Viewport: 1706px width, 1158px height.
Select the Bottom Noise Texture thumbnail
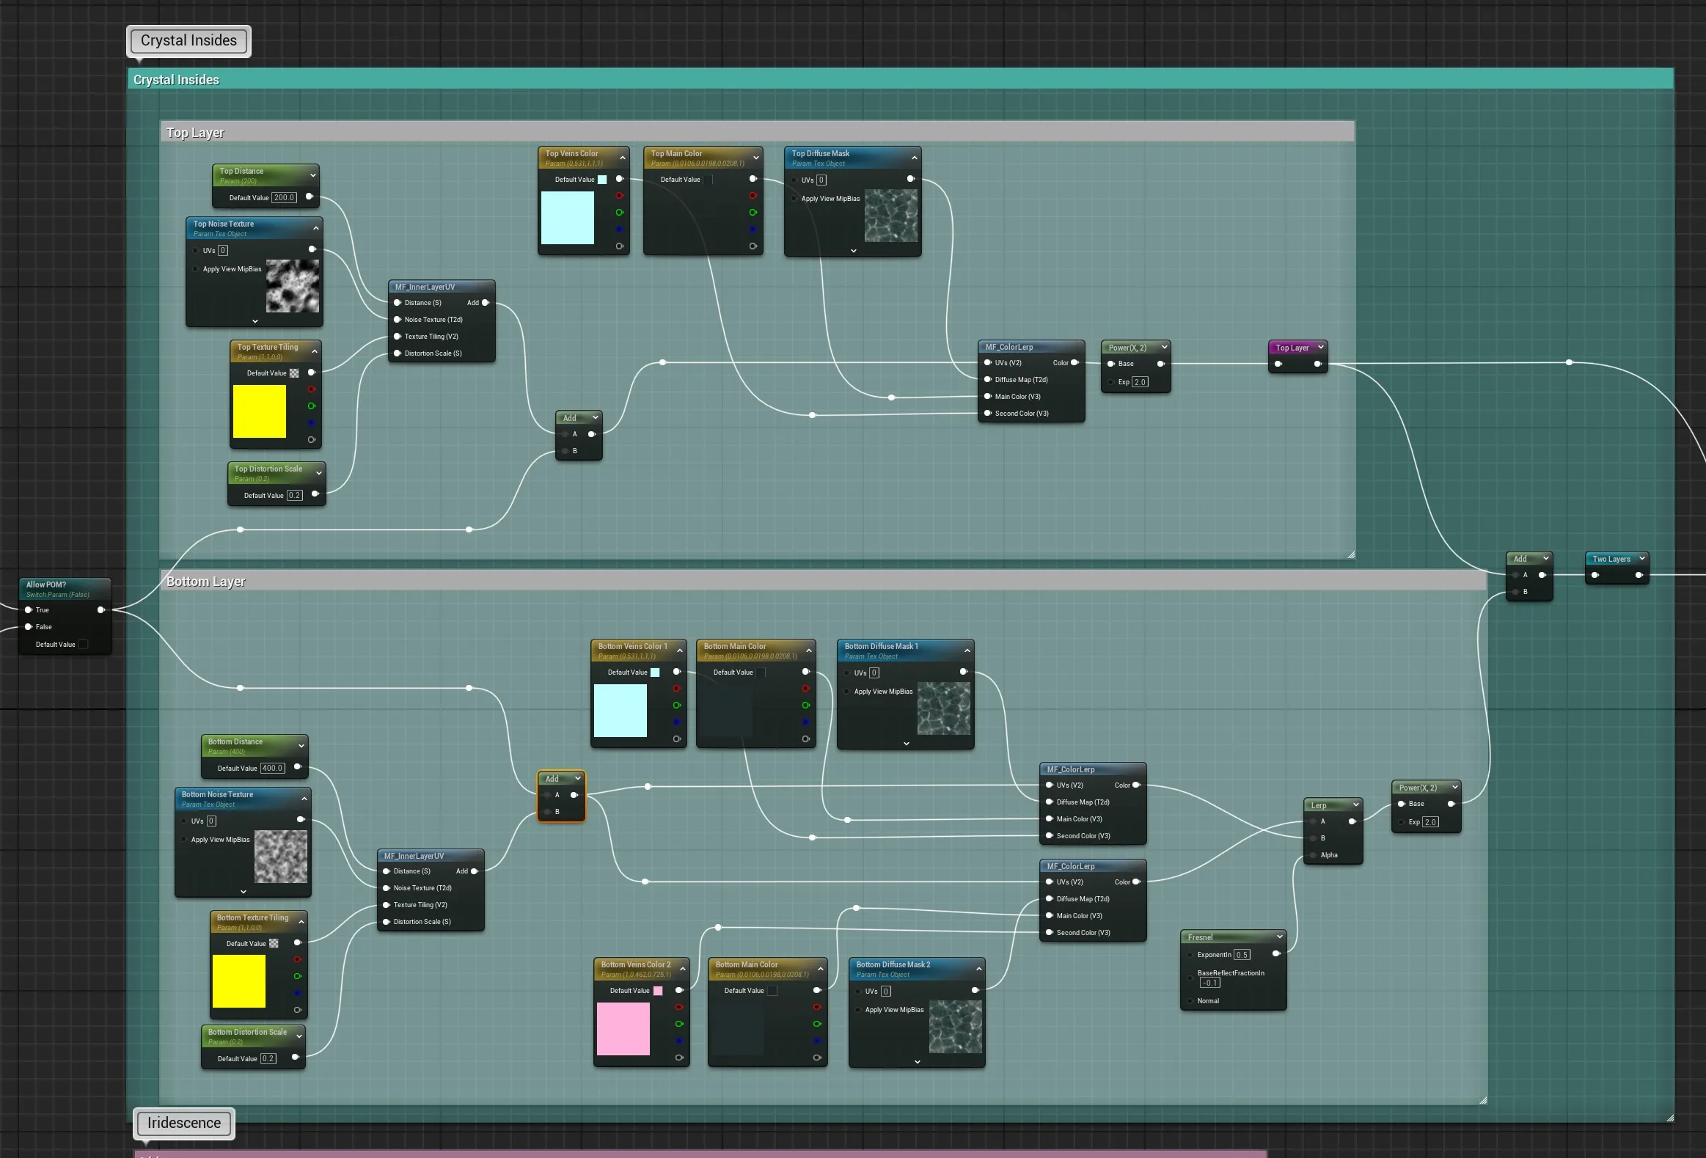(x=280, y=857)
